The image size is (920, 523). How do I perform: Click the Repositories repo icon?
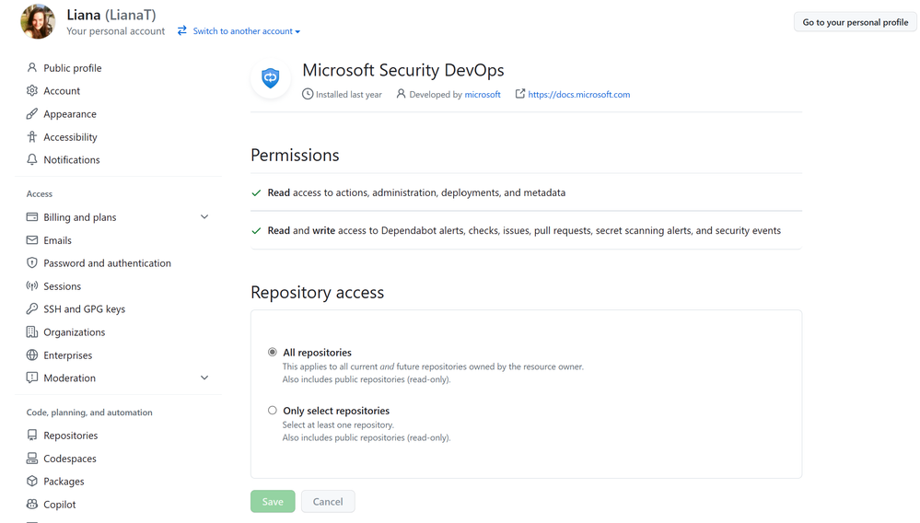click(x=32, y=435)
